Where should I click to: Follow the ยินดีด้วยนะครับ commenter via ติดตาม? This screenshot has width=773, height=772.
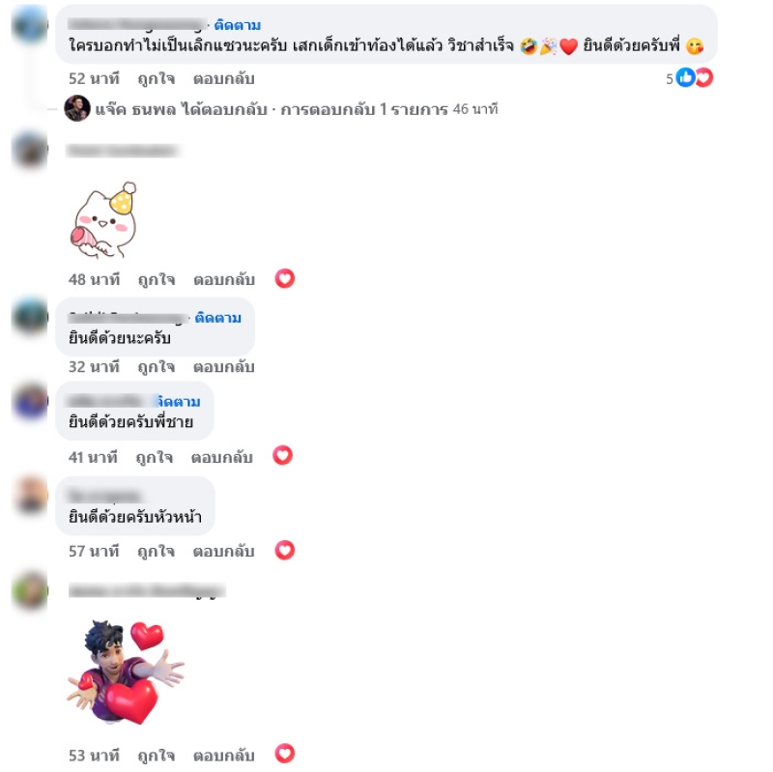(x=218, y=318)
